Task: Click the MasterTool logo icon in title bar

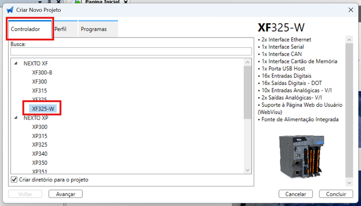Action: coord(10,10)
